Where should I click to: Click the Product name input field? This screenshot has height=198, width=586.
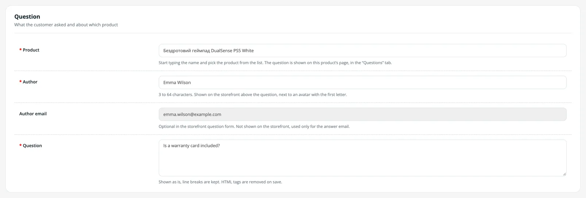pyautogui.click(x=362, y=51)
